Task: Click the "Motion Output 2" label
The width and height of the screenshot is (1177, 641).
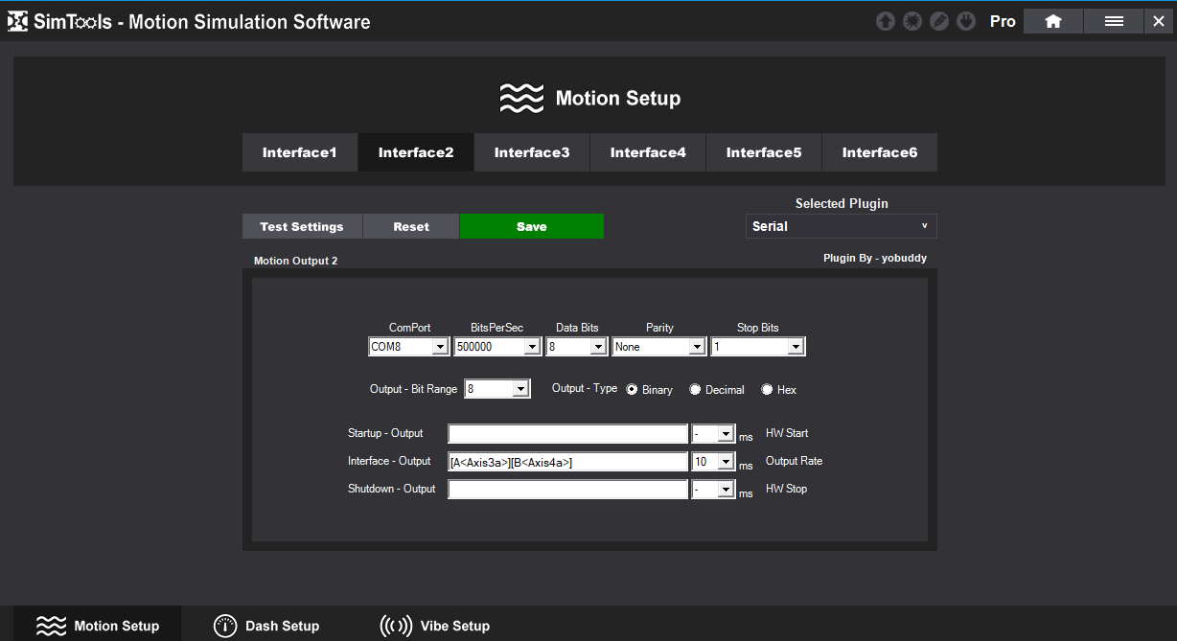Action: 295,261
